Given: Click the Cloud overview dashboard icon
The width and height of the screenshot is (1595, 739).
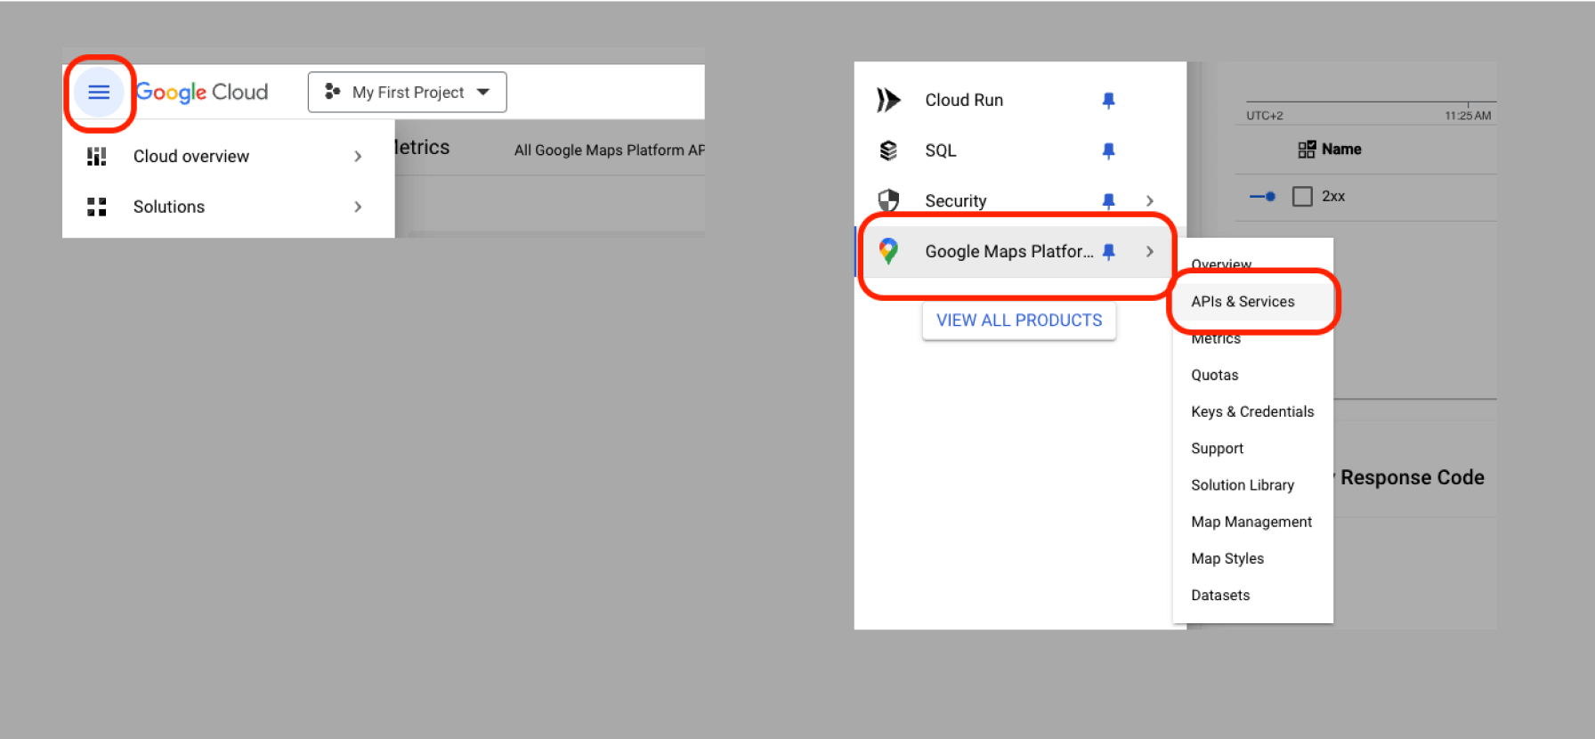Looking at the screenshot, I should click(x=96, y=157).
